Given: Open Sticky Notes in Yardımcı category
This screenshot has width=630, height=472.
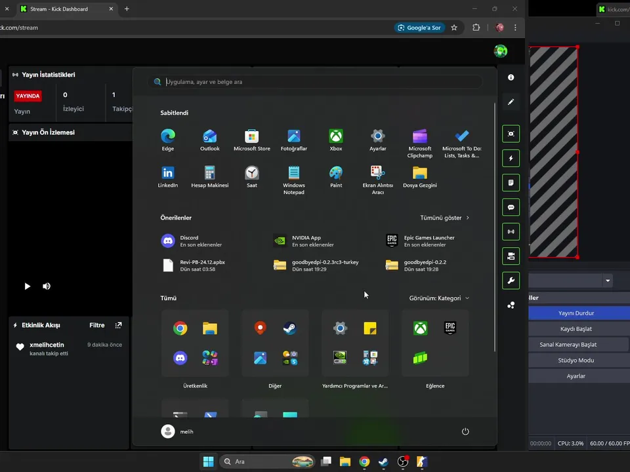Looking at the screenshot, I should pos(370,328).
